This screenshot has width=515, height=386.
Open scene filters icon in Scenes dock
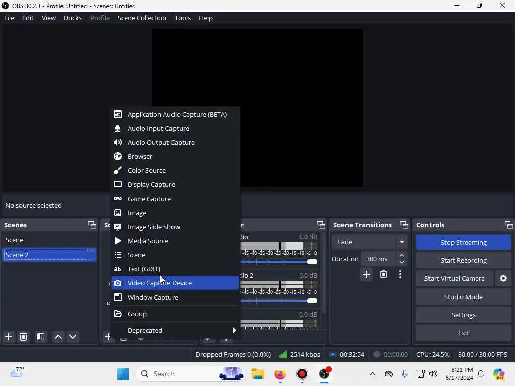[x=41, y=337]
